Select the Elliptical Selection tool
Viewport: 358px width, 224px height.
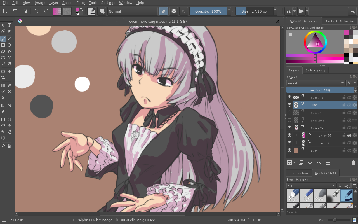9,120
